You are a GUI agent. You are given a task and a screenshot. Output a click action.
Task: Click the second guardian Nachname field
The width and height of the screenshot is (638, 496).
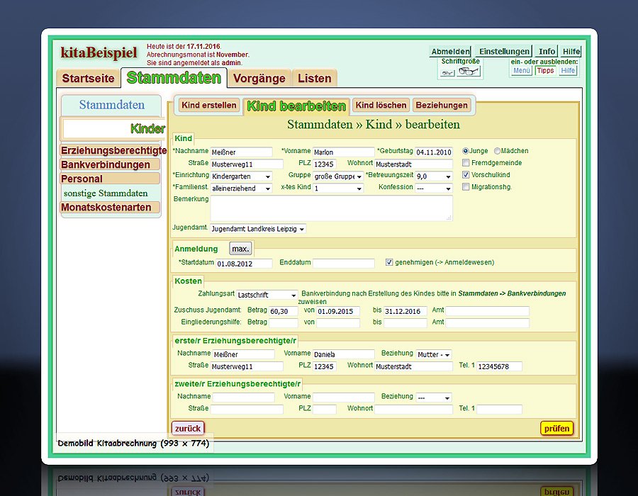click(x=243, y=398)
